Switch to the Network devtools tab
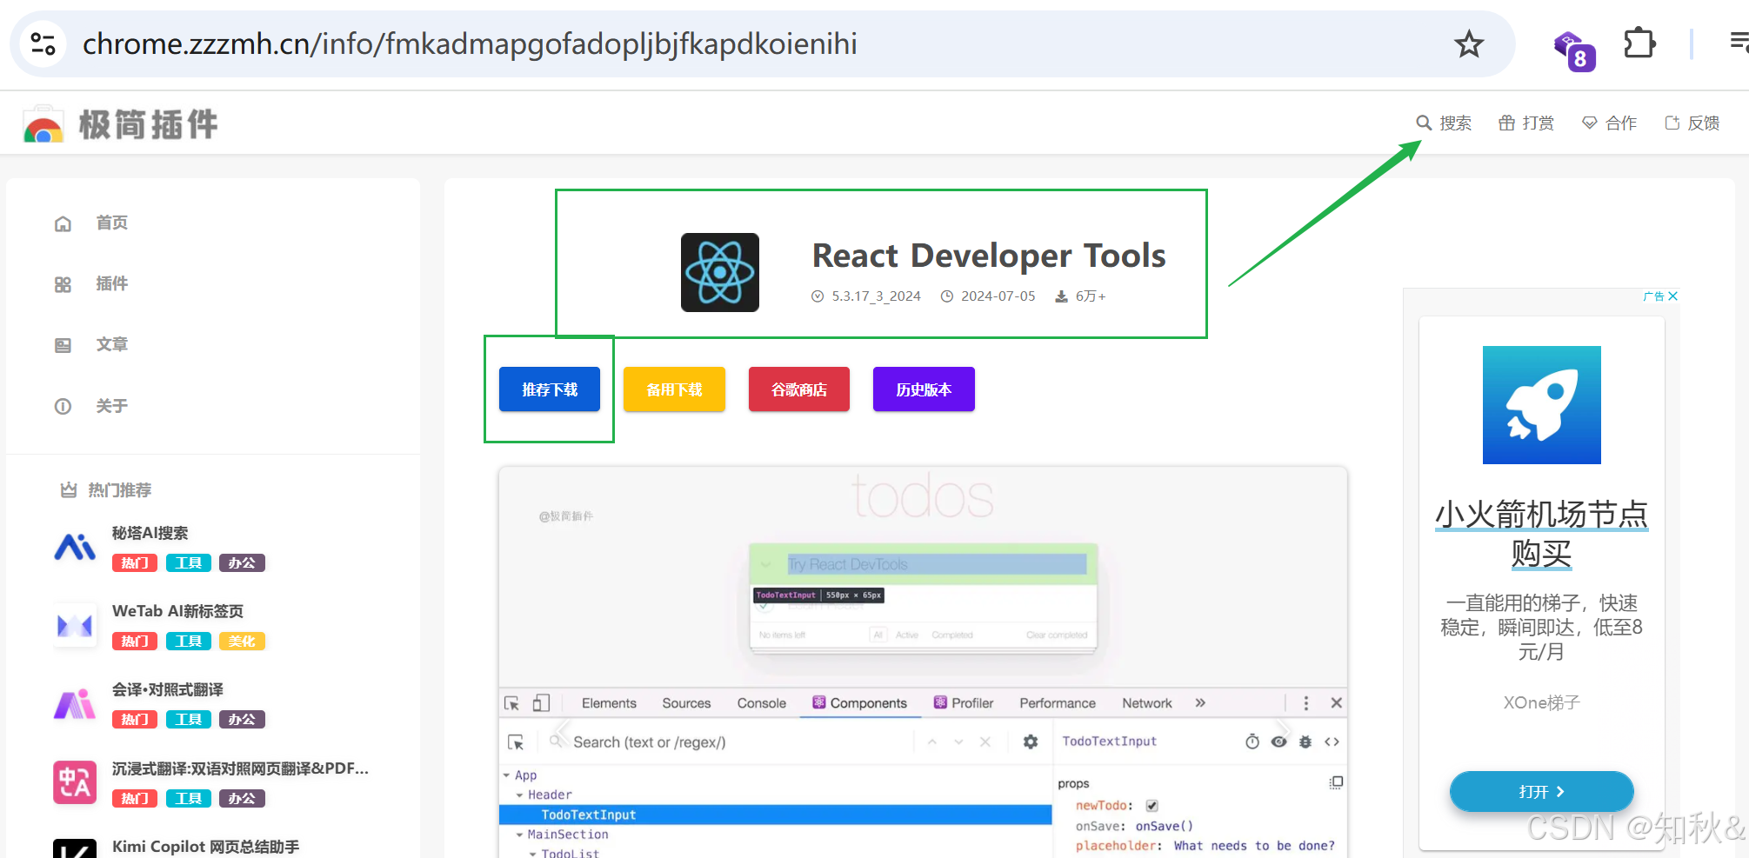The height and width of the screenshot is (858, 1749). coord(1146,703)
